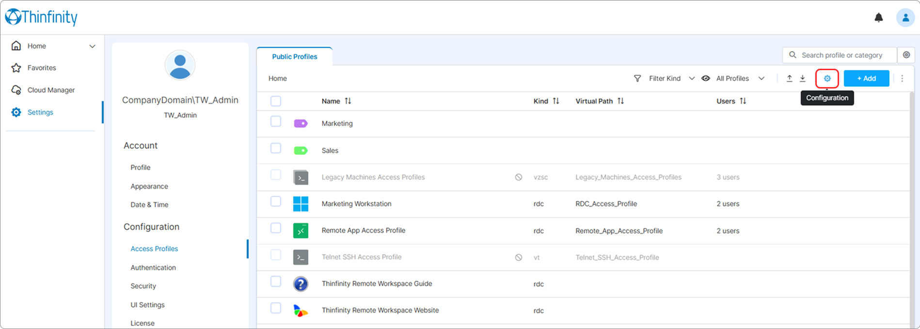
Task: Toggle the select-all header checkbox
Action: pos(276,101)
